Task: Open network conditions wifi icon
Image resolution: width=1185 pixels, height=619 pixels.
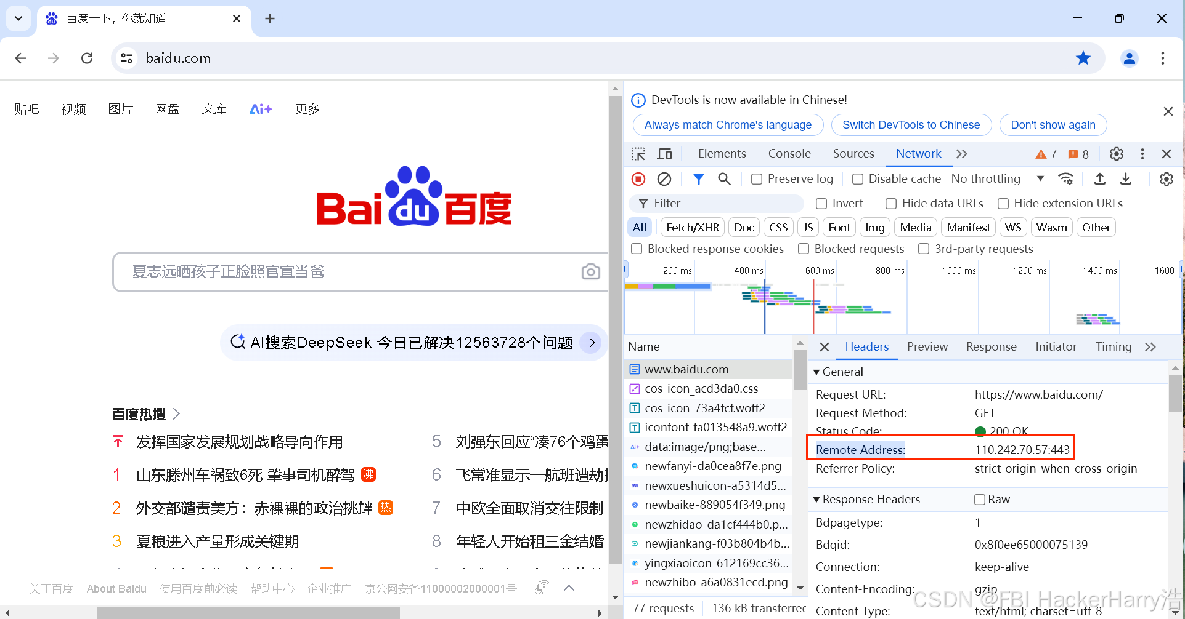Action: [1065, 179]
